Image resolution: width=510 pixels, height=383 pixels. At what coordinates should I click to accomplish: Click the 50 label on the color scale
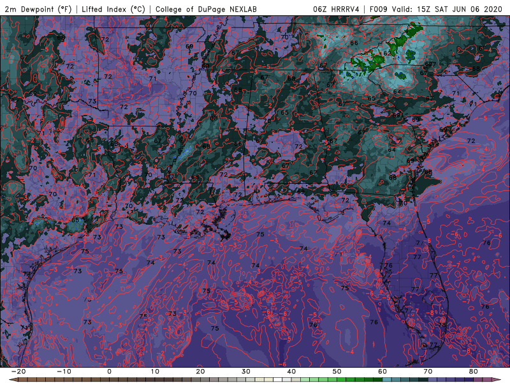[337, 372]
